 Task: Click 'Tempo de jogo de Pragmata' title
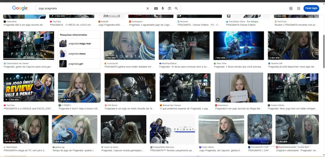tap(74, 151)
